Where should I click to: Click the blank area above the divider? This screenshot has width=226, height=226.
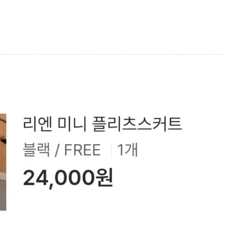click(113, 27)
